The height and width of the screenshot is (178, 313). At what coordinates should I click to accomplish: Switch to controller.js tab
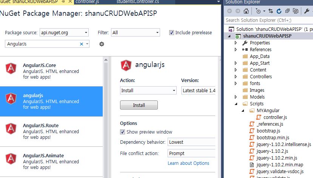(87, 2)
